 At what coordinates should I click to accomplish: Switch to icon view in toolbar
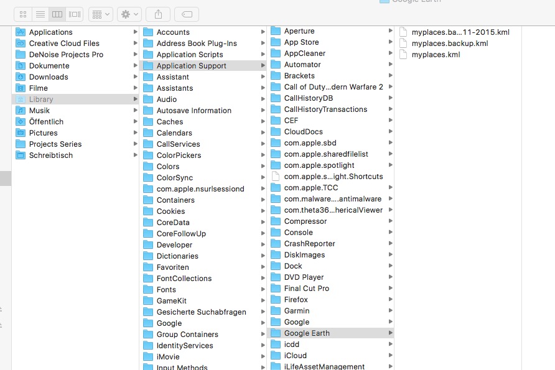(23, 14)
